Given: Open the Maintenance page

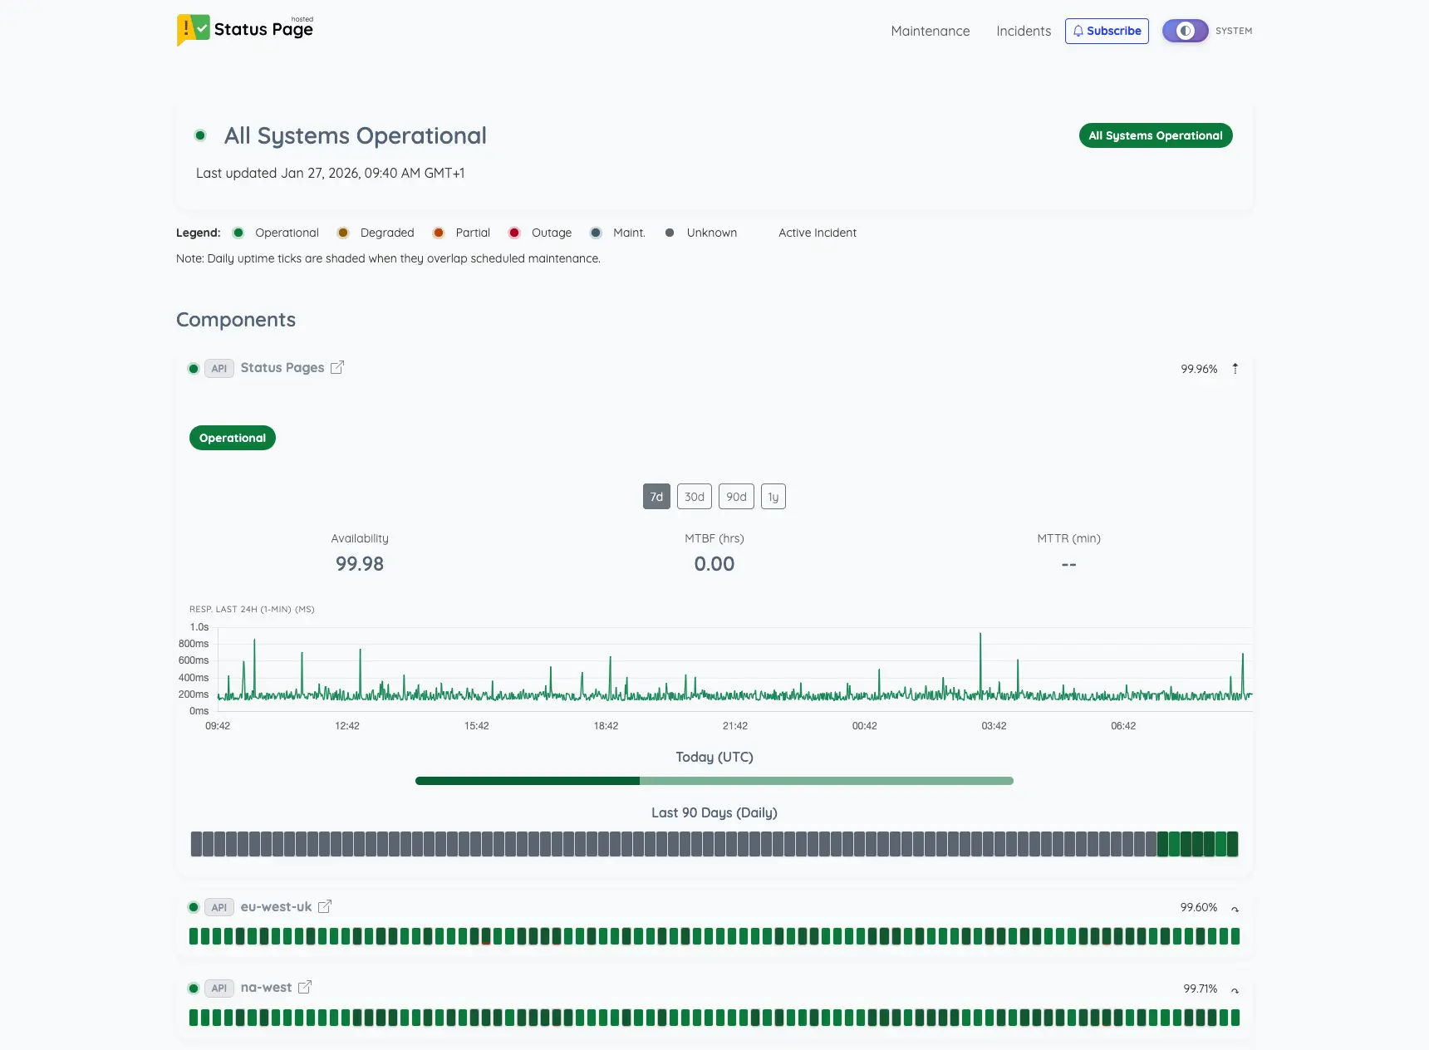Looking at the screenshot, I should coord(930,31).
